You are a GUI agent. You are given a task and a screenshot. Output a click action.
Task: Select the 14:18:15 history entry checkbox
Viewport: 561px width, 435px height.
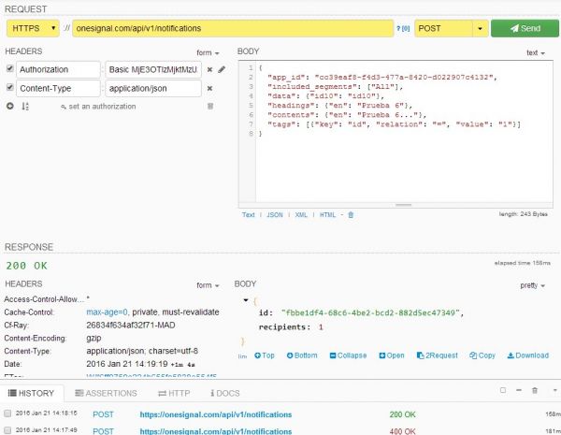tap(7, 413)
